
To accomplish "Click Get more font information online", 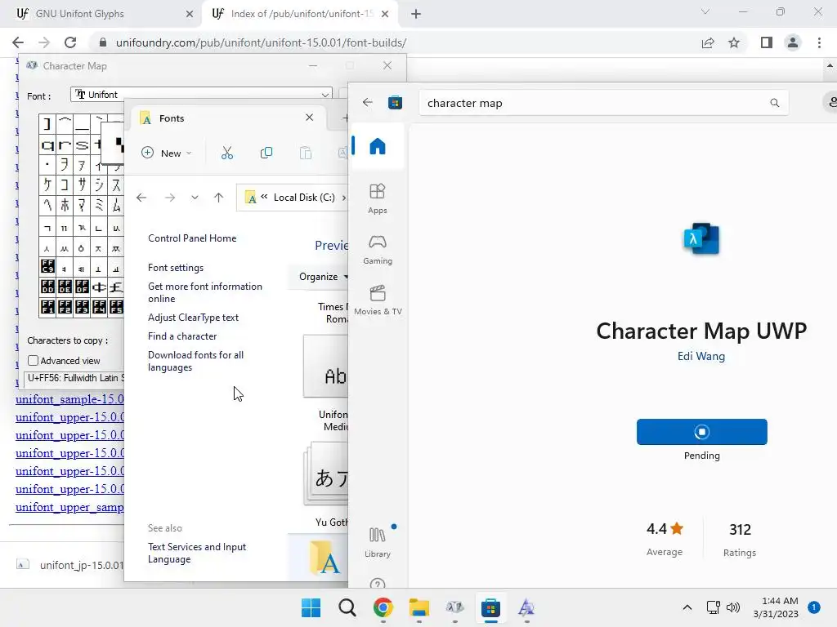I will 205,293.
